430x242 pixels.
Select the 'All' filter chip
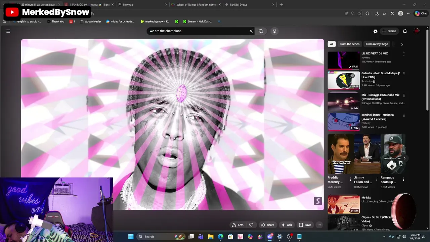point(332,44)
